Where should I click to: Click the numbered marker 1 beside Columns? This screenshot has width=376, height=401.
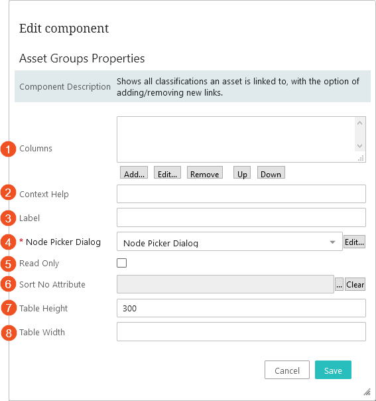[x=9, y=149]
